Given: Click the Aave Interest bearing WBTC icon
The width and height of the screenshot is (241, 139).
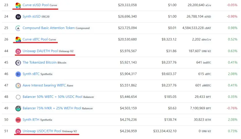Looking at the screenshot, I should click(x=18, y=86).
